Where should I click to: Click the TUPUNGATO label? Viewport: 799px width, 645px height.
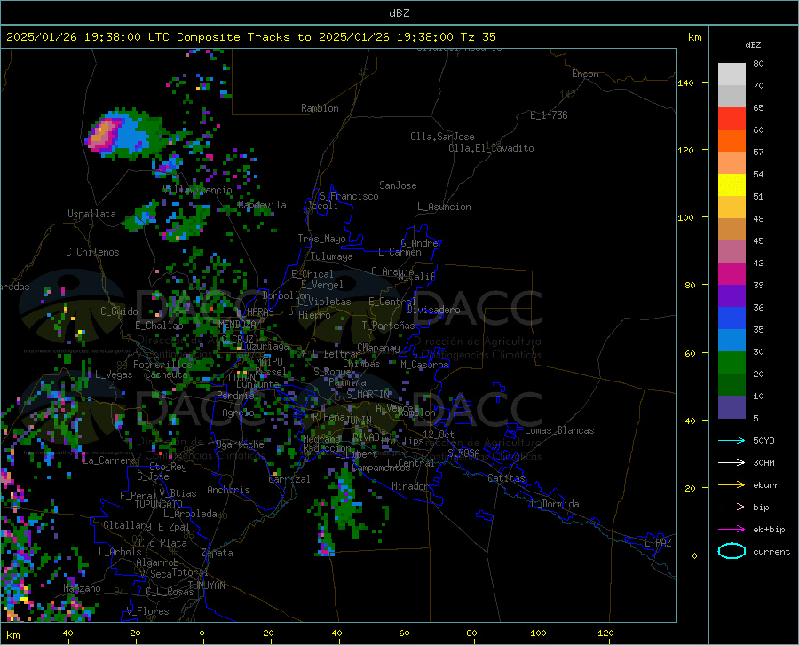[x=159, y=505]
